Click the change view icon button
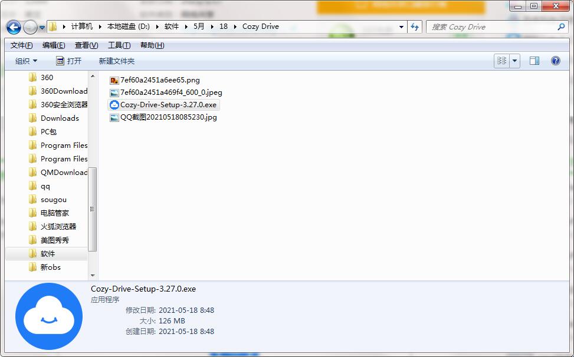 (x=501, y=61)
